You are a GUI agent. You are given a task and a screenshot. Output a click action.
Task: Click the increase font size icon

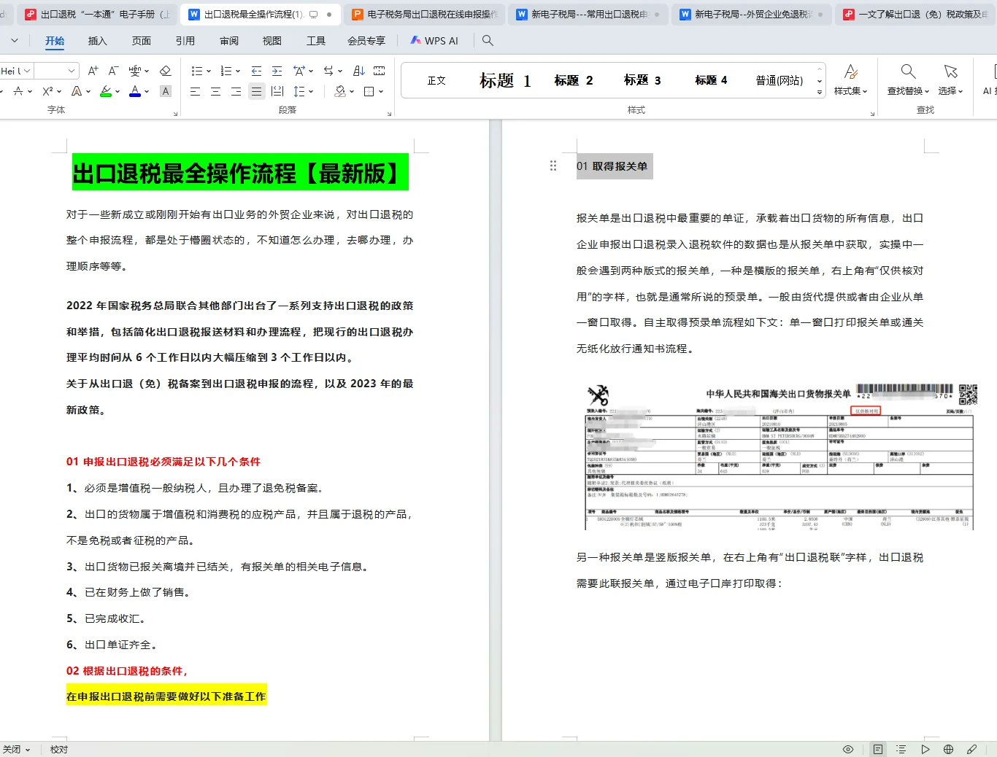tap(93, 71)
